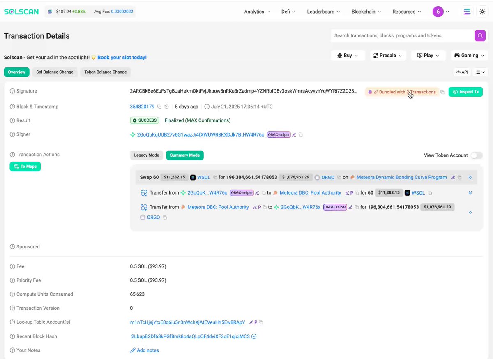Expand the first Transfer row chevron
Screen dimensions: 493x359
[x=470, y=193]
